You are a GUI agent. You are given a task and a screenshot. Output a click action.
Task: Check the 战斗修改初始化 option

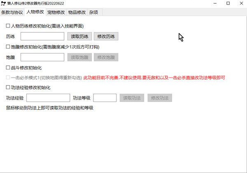[8, 67]
